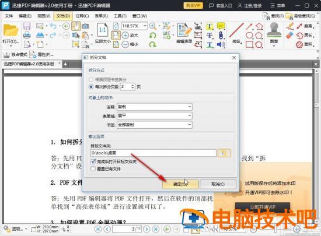
Task: Click the Zoom Out 缩小 button
Action: (x=130, y=44)
